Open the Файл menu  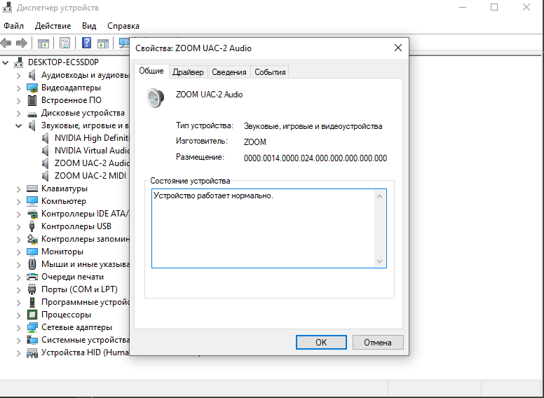(x=13, y=26)
